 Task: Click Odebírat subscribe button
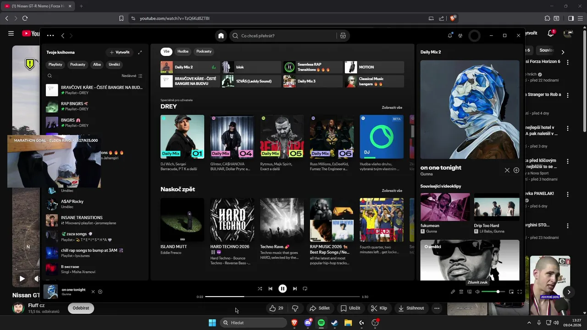(x=81, y=308)
